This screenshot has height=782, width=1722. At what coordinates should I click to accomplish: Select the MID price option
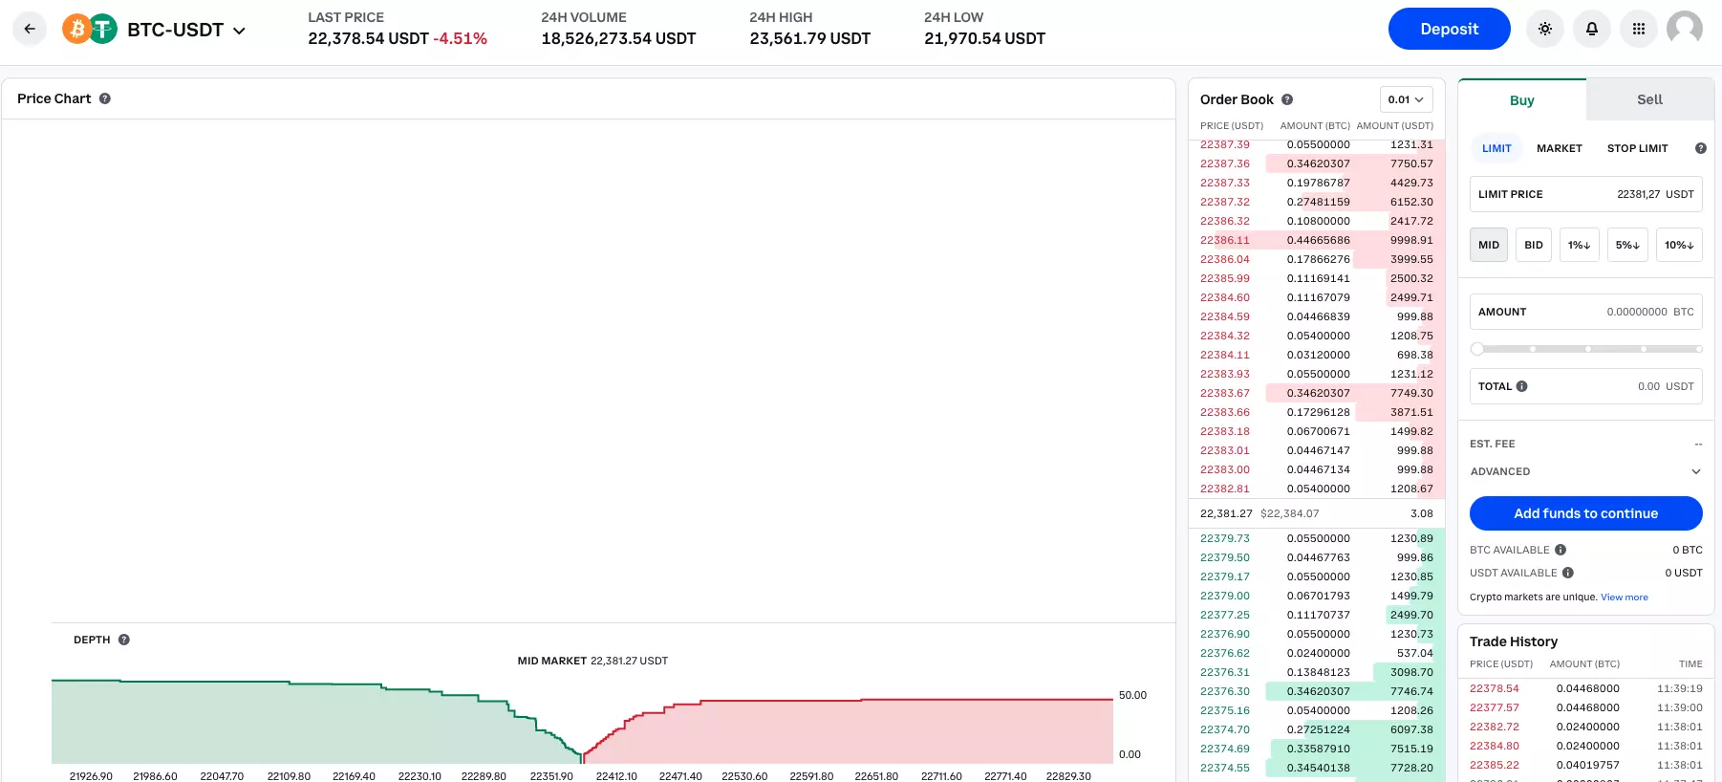tap(1489, 245)
